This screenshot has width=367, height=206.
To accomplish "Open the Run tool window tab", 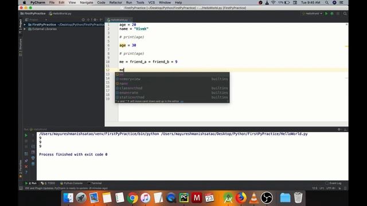I will pos(31,183).
